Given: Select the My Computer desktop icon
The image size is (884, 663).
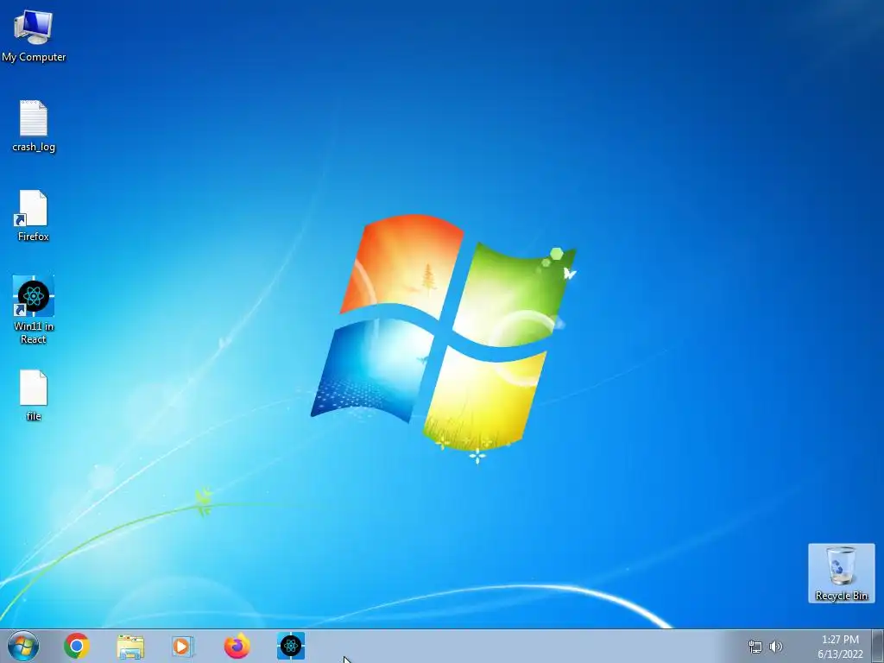Looking at the screenshot, I should (x=34, y=35).
